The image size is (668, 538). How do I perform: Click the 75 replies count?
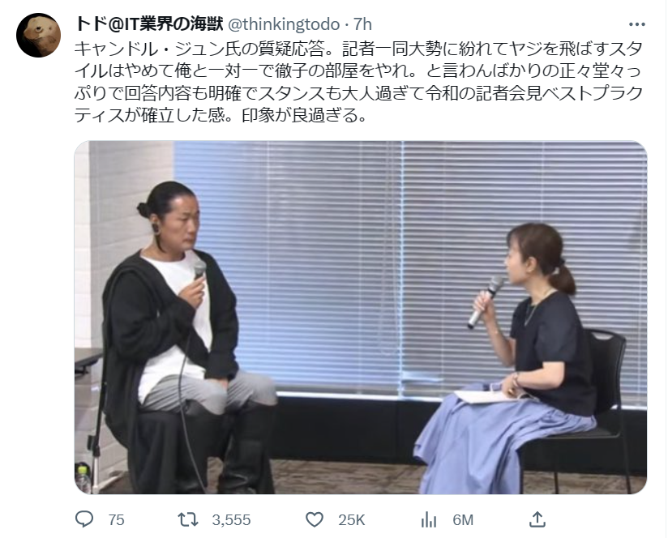pyautogui.click(x=116, y=520)
